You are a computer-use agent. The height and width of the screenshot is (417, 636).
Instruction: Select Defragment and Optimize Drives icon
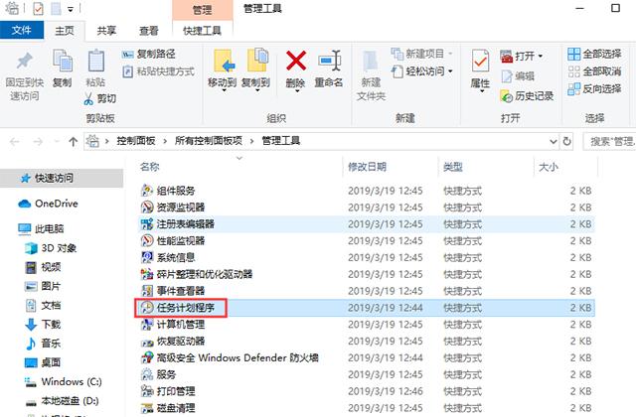coord(147,274)
